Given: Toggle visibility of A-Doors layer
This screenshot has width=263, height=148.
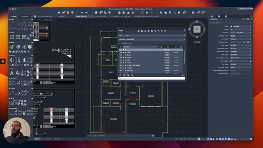Looking at the screenshot, I should [x=121, y=55].
